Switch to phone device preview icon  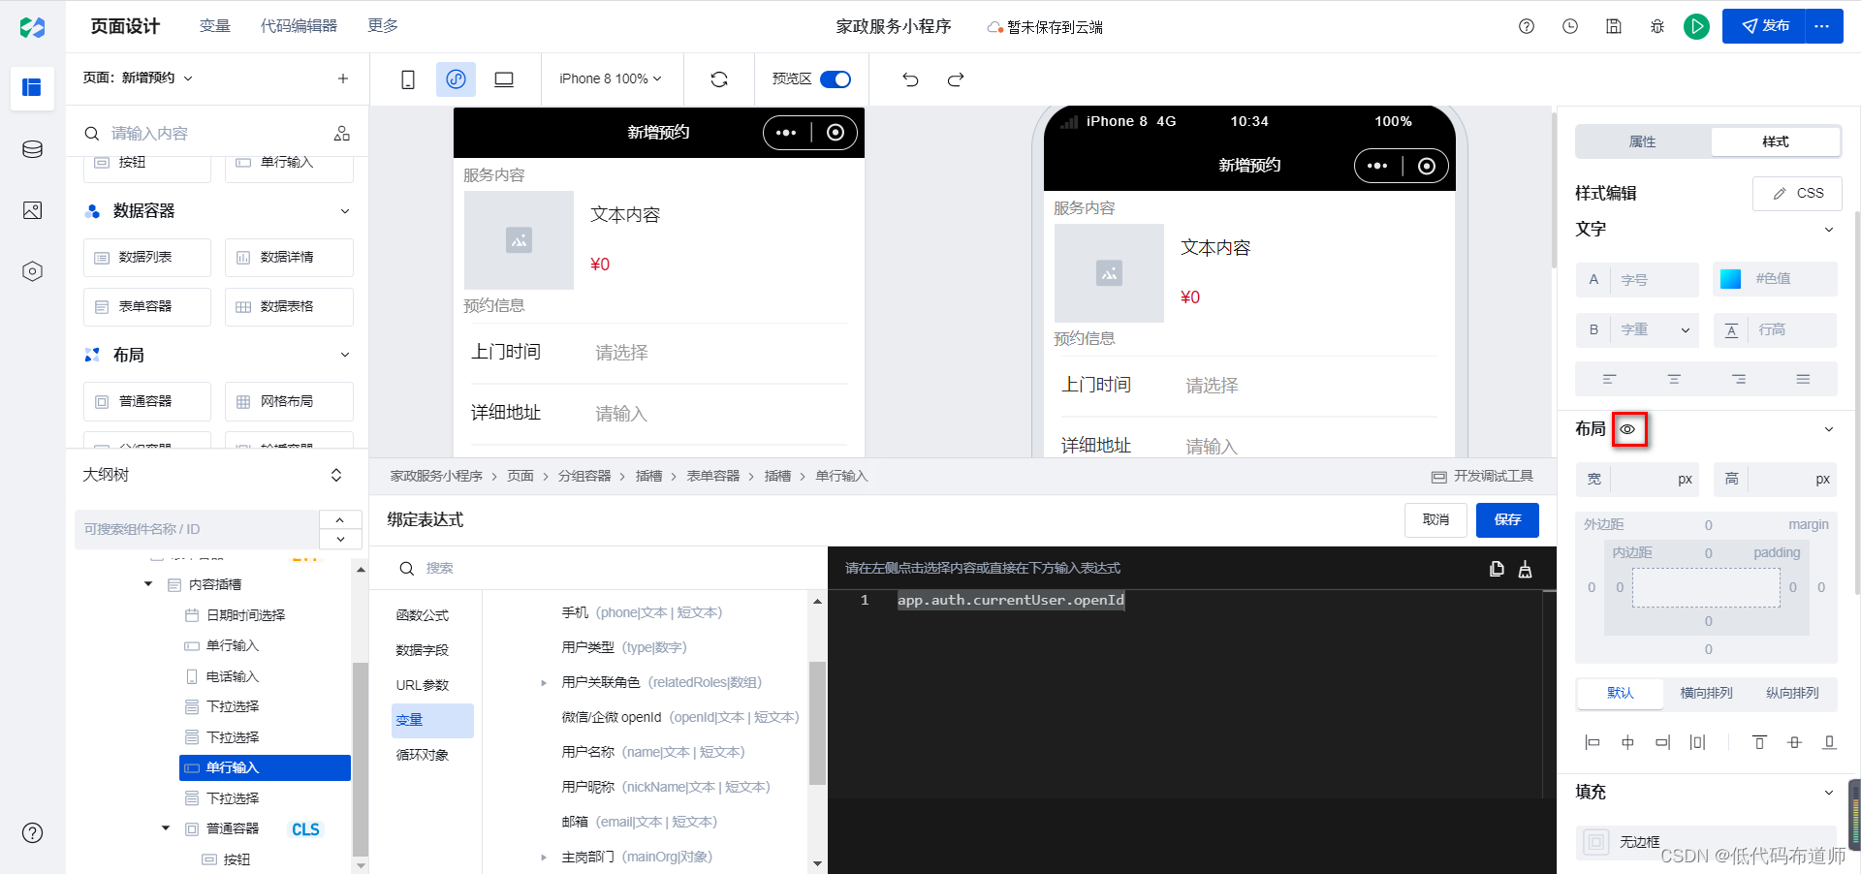(x=408, y=79)
